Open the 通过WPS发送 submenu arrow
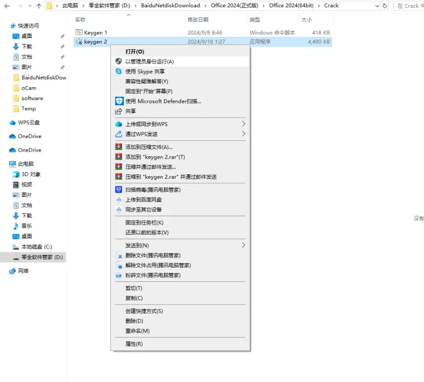424x382 pixels. coord(244,134)
